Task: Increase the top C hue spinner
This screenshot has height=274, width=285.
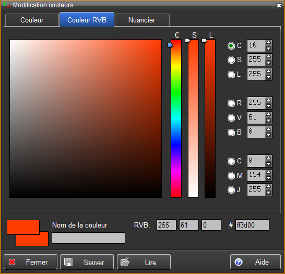Action: point(268,42)
